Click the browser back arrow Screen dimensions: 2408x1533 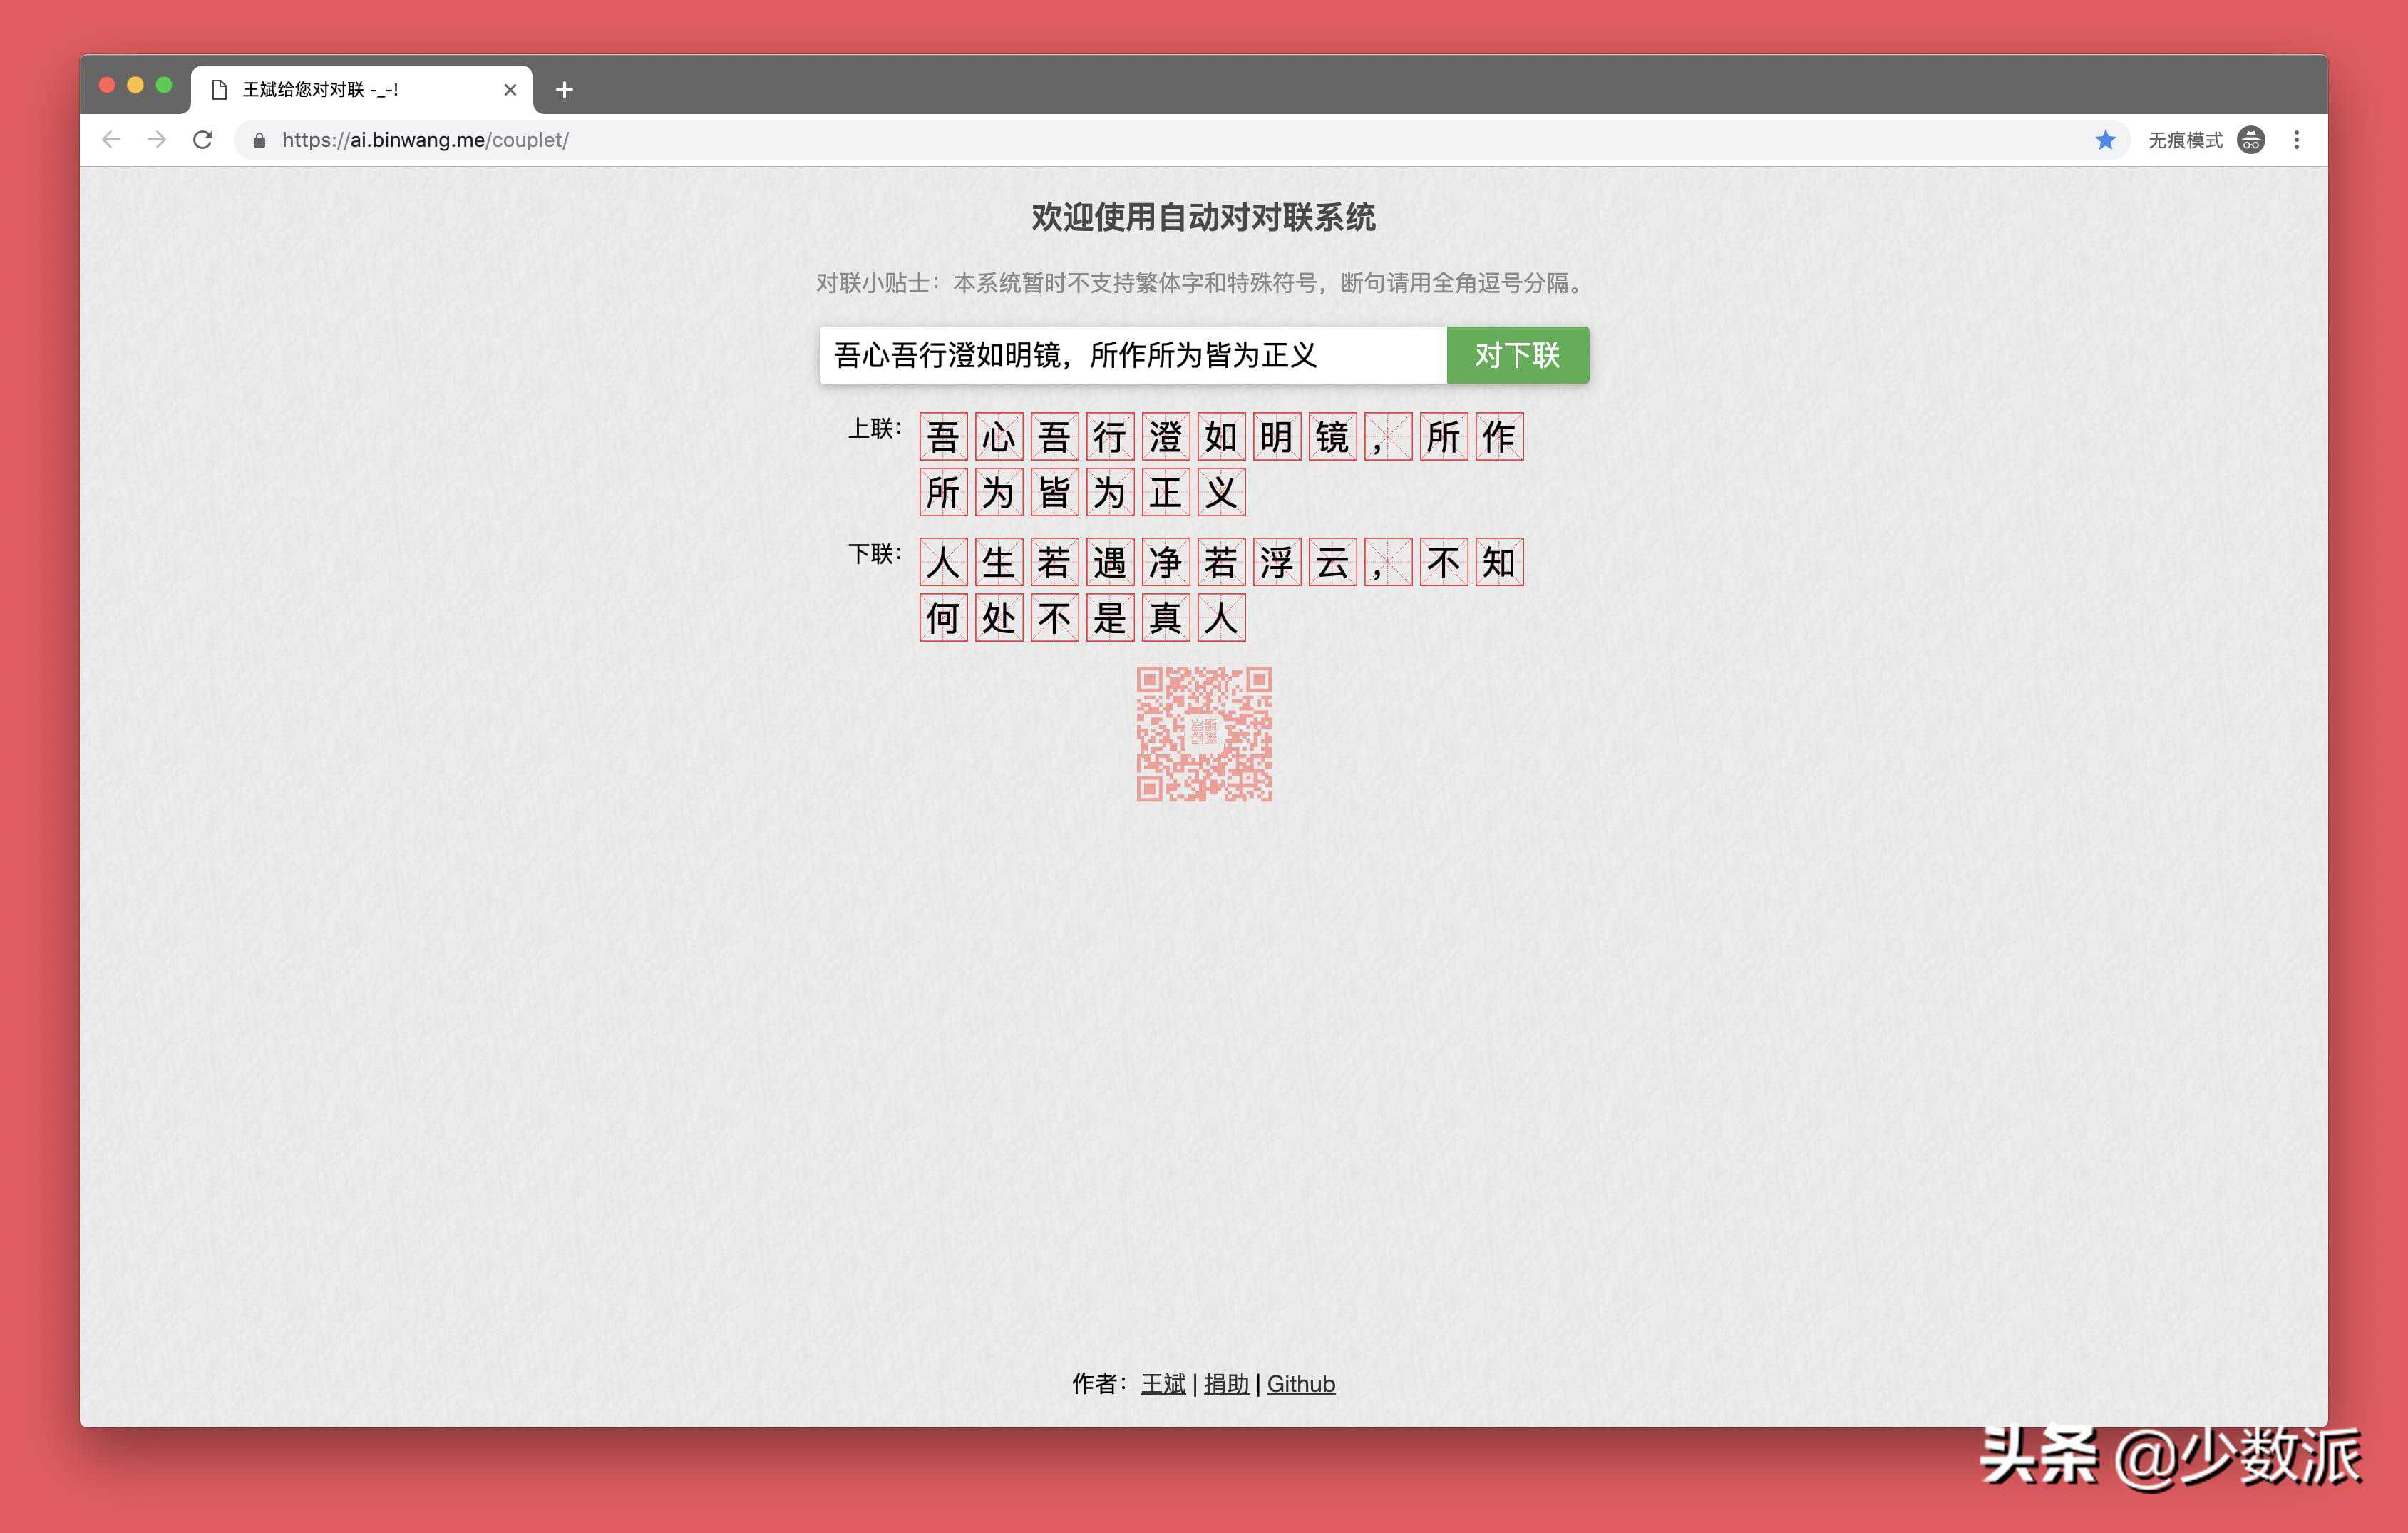[x=111, y=140]
